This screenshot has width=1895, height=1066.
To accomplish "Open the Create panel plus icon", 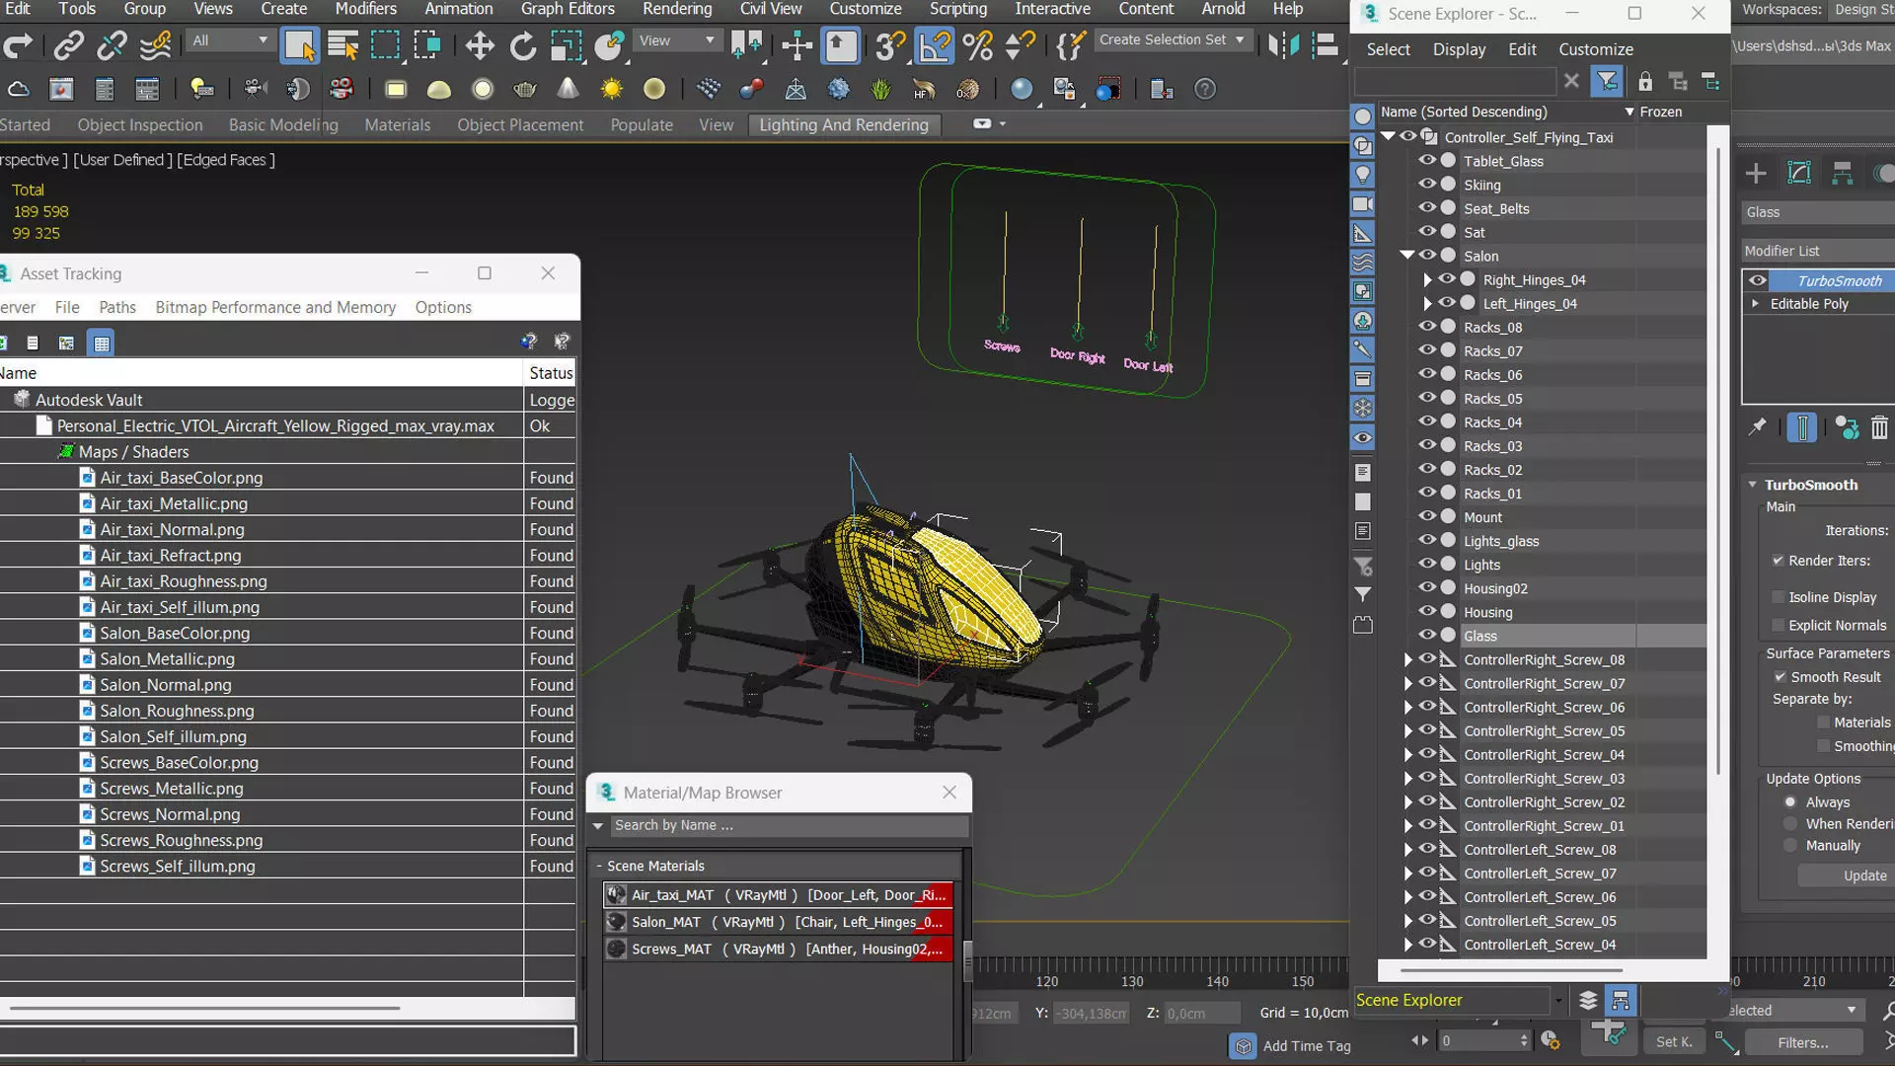I will coord(1756,174).
